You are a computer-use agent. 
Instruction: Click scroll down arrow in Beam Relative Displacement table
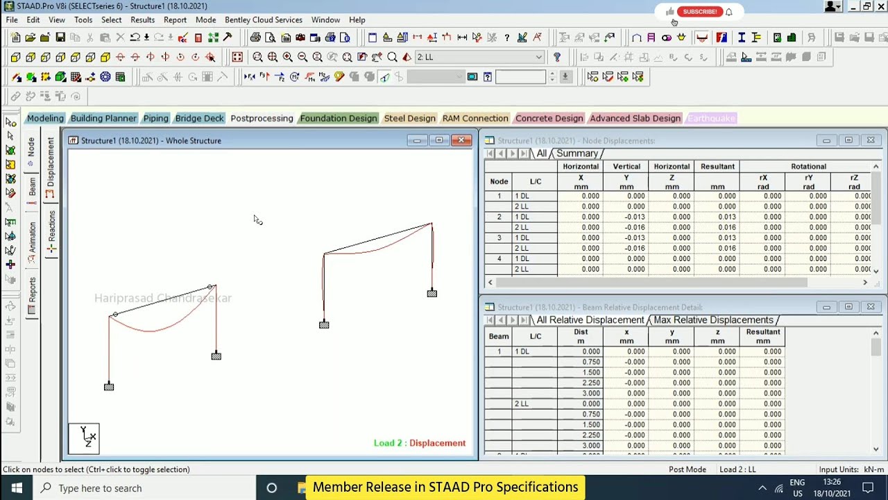click(x=876, y=449)
